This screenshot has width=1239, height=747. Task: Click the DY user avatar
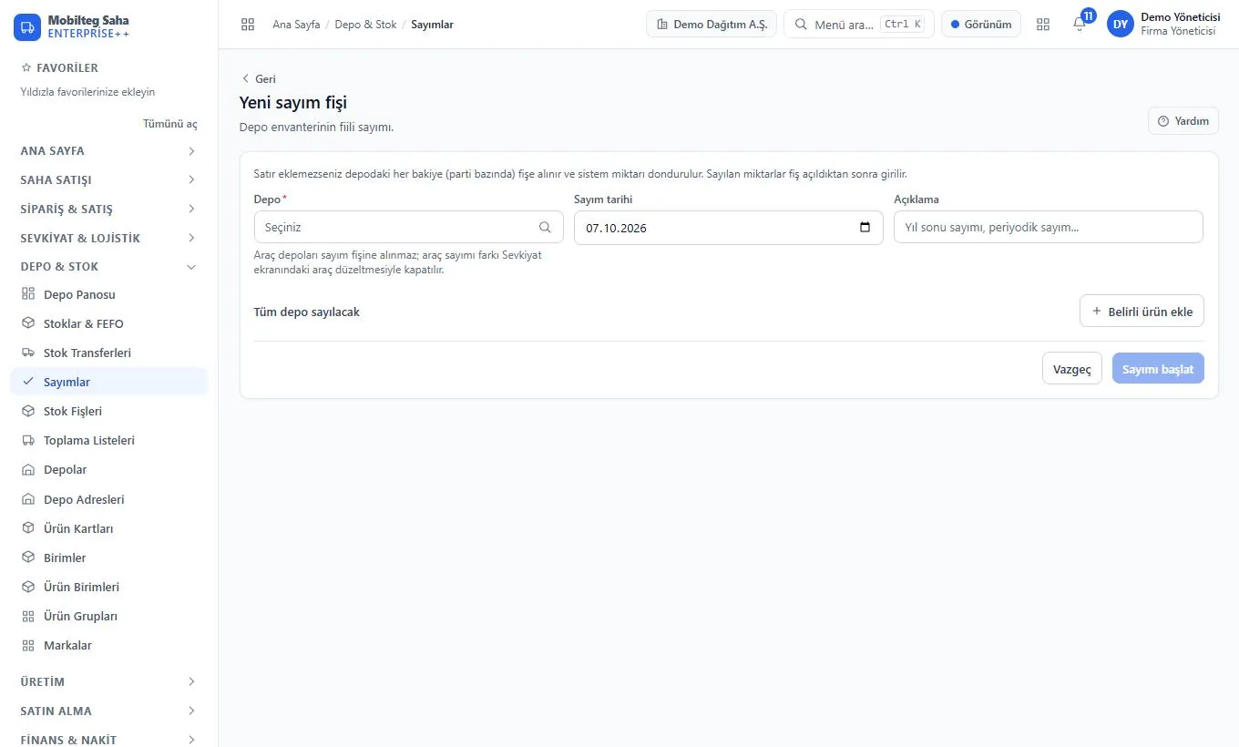[1120, 25]
